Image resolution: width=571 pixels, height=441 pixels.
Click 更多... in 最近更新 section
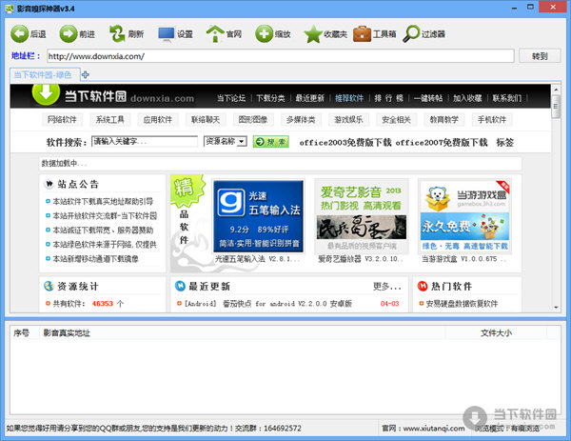(386, 287)
